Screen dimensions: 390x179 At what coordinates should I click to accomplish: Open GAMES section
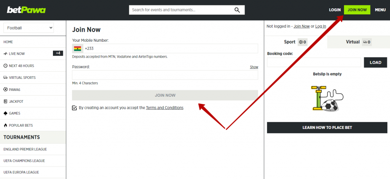pos(33,113)
